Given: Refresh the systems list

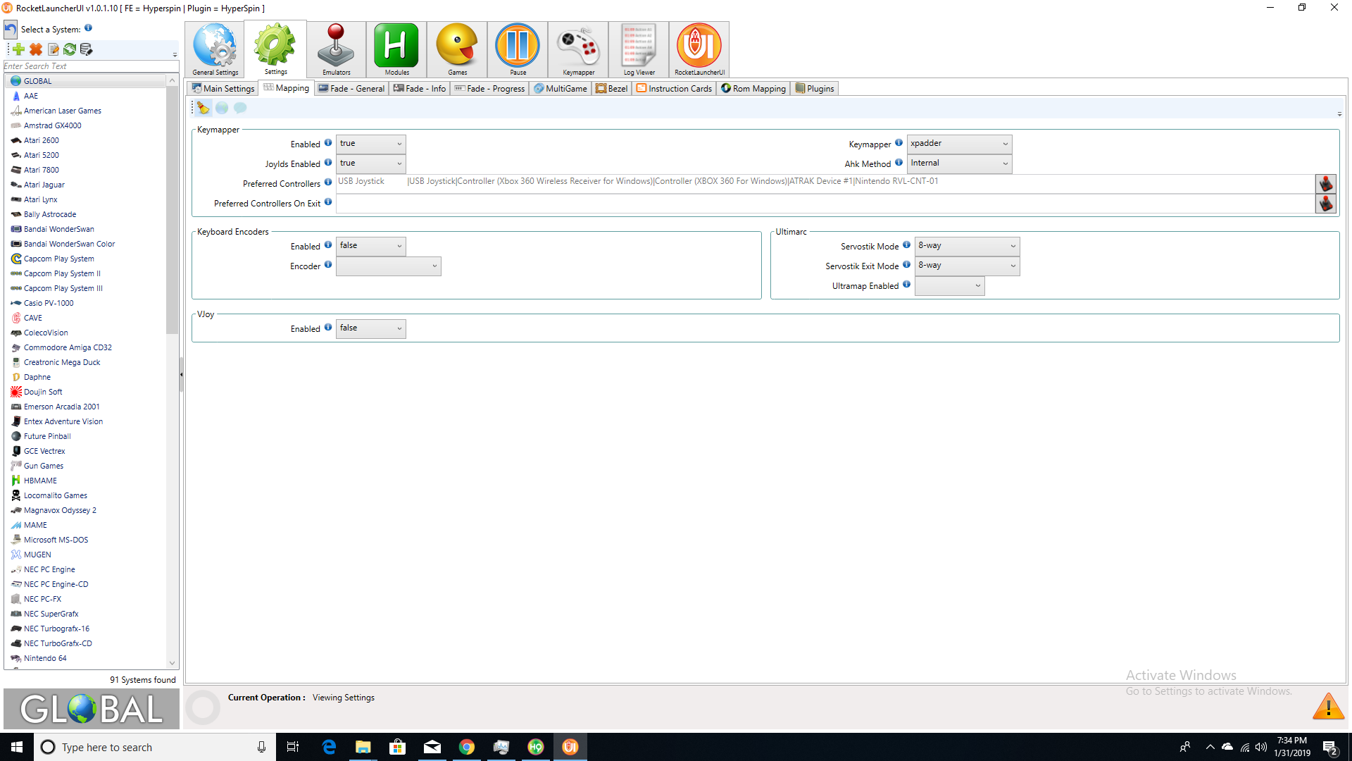Looking at the screenshot, I should click(69, 49).
